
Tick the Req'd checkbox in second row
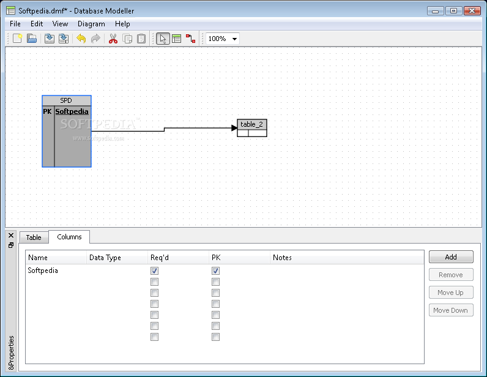pos(154,282)
